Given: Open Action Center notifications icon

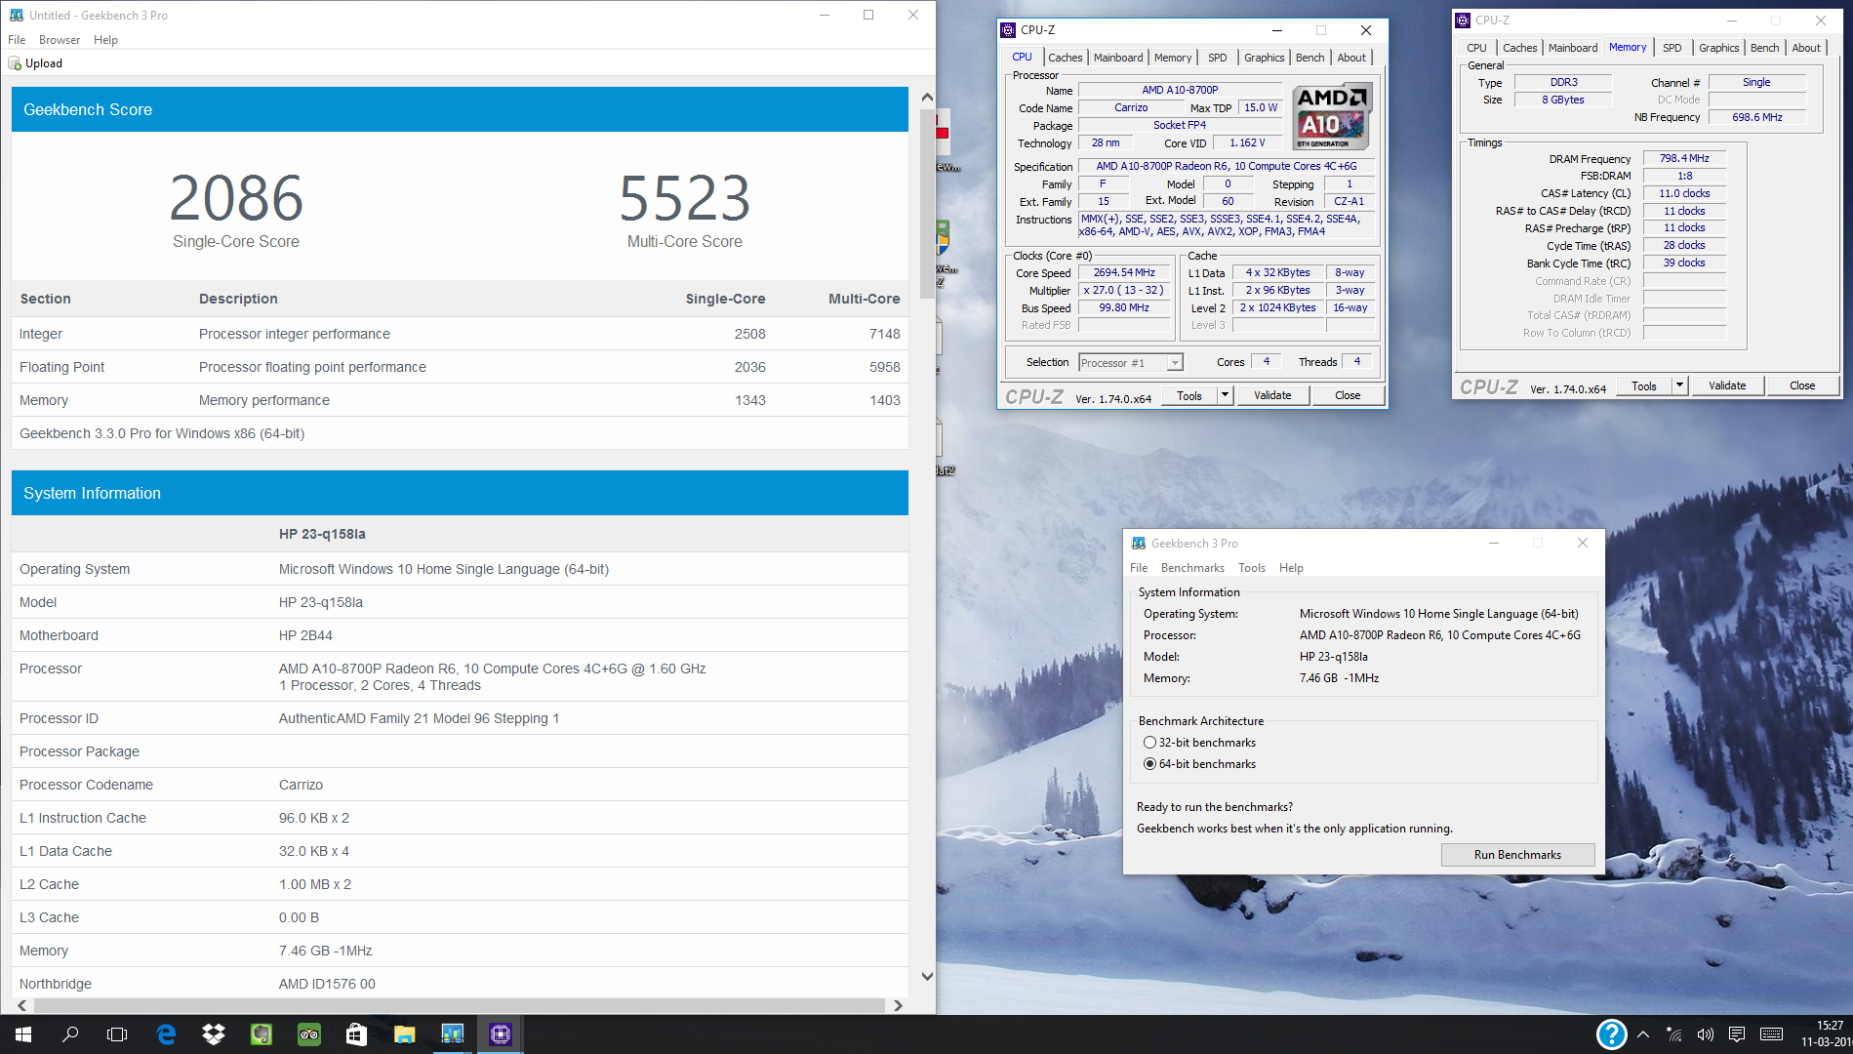Looking at the screenshot, I should pyautogui.click(x=1737, y=1034).
